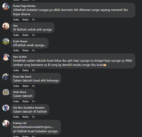This screenshot has height=137, width=142.
Task: Open the Aya Ja'afar name link
Action: (x=20, y=57)
